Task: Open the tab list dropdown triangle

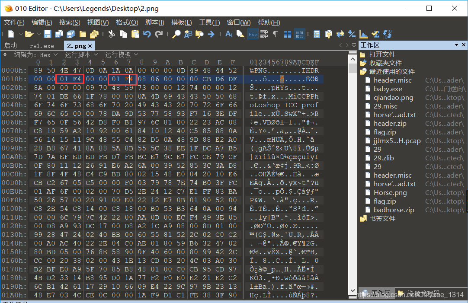Action: tap(354, 45)
